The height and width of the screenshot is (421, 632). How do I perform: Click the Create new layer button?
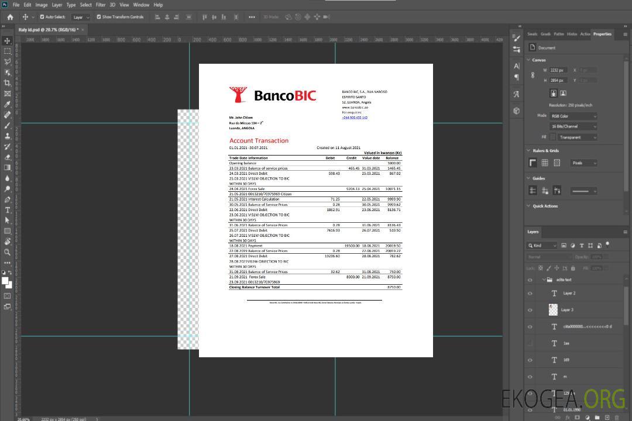(607, 417)
